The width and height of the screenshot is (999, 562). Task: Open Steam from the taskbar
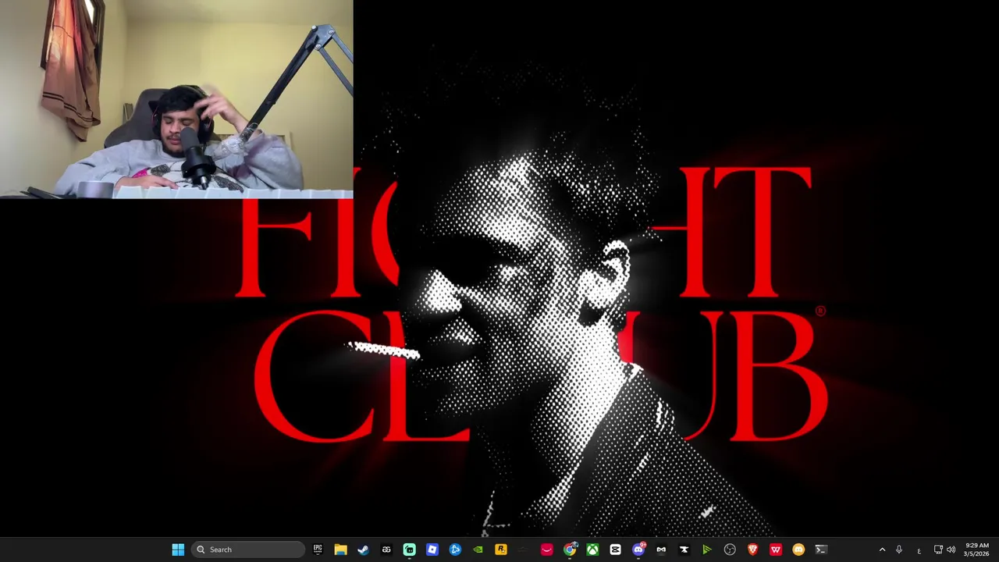(363, 550)
